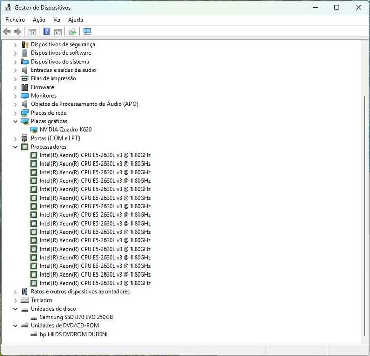Screen dimensions: 370x356
Task: Maximize the Gestor de Dispositivos window
Action: pyautogui.click(x=337, y=7)
